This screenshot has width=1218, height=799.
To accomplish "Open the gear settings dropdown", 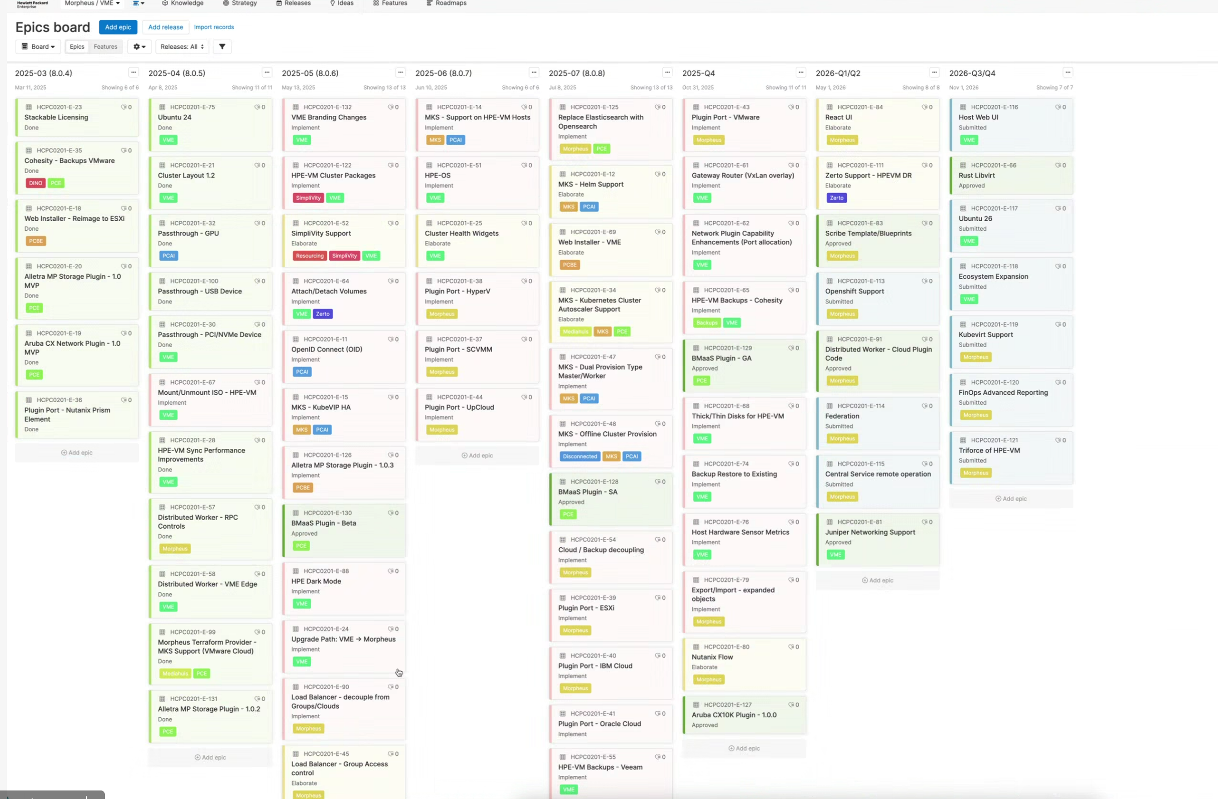I will (139, 47).
